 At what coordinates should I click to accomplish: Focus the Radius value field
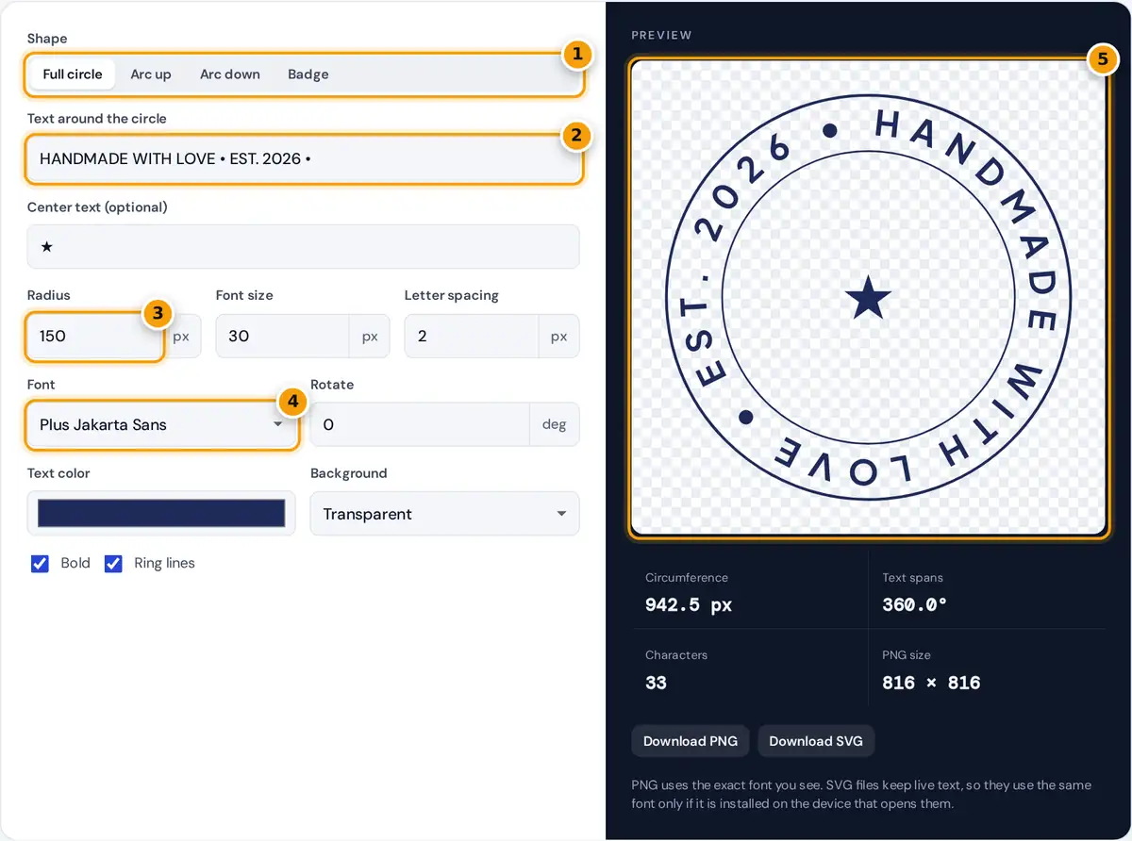point(95,337)
